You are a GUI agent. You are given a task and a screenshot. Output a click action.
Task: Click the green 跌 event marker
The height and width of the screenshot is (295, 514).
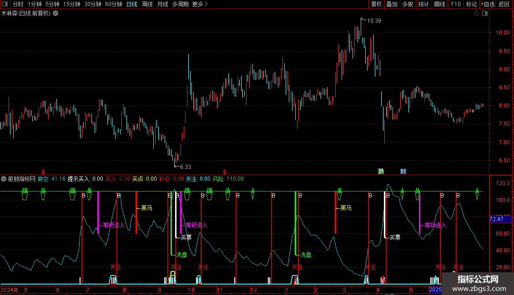pos(381,172)
